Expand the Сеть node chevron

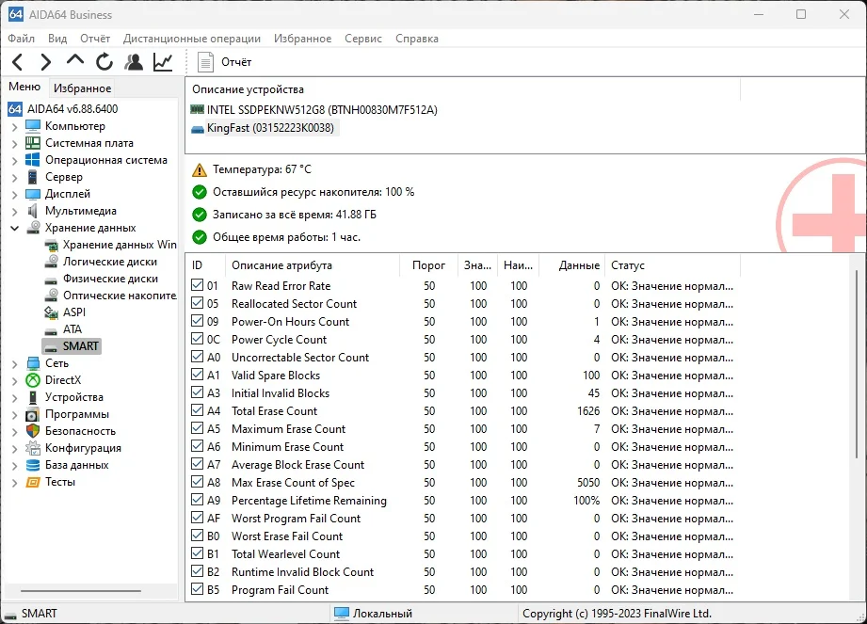click(15, 363)
